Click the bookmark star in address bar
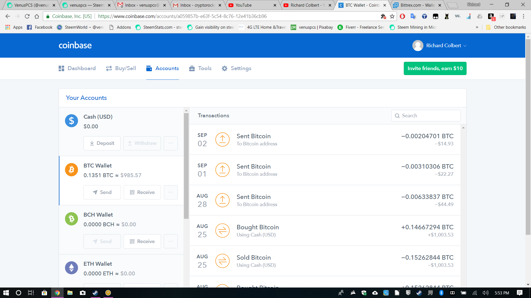 pos(392,16)
